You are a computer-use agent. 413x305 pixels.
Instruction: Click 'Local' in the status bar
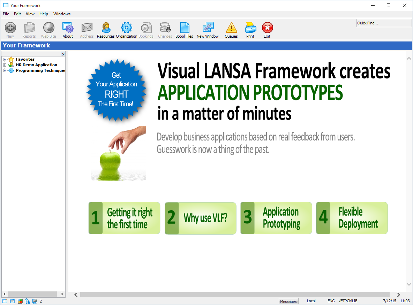point(311,301)
